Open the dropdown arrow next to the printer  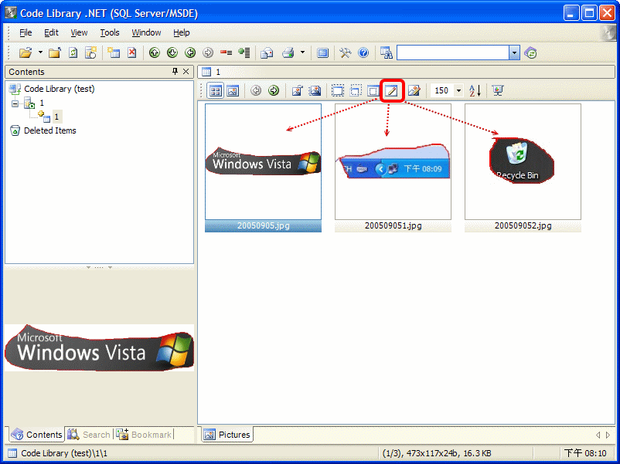tap(302, 52)
